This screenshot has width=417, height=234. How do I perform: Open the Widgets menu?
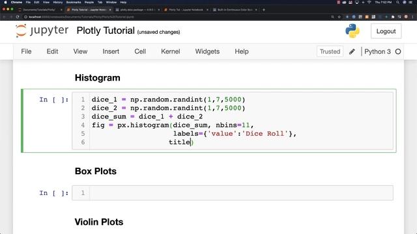(207, 51)
